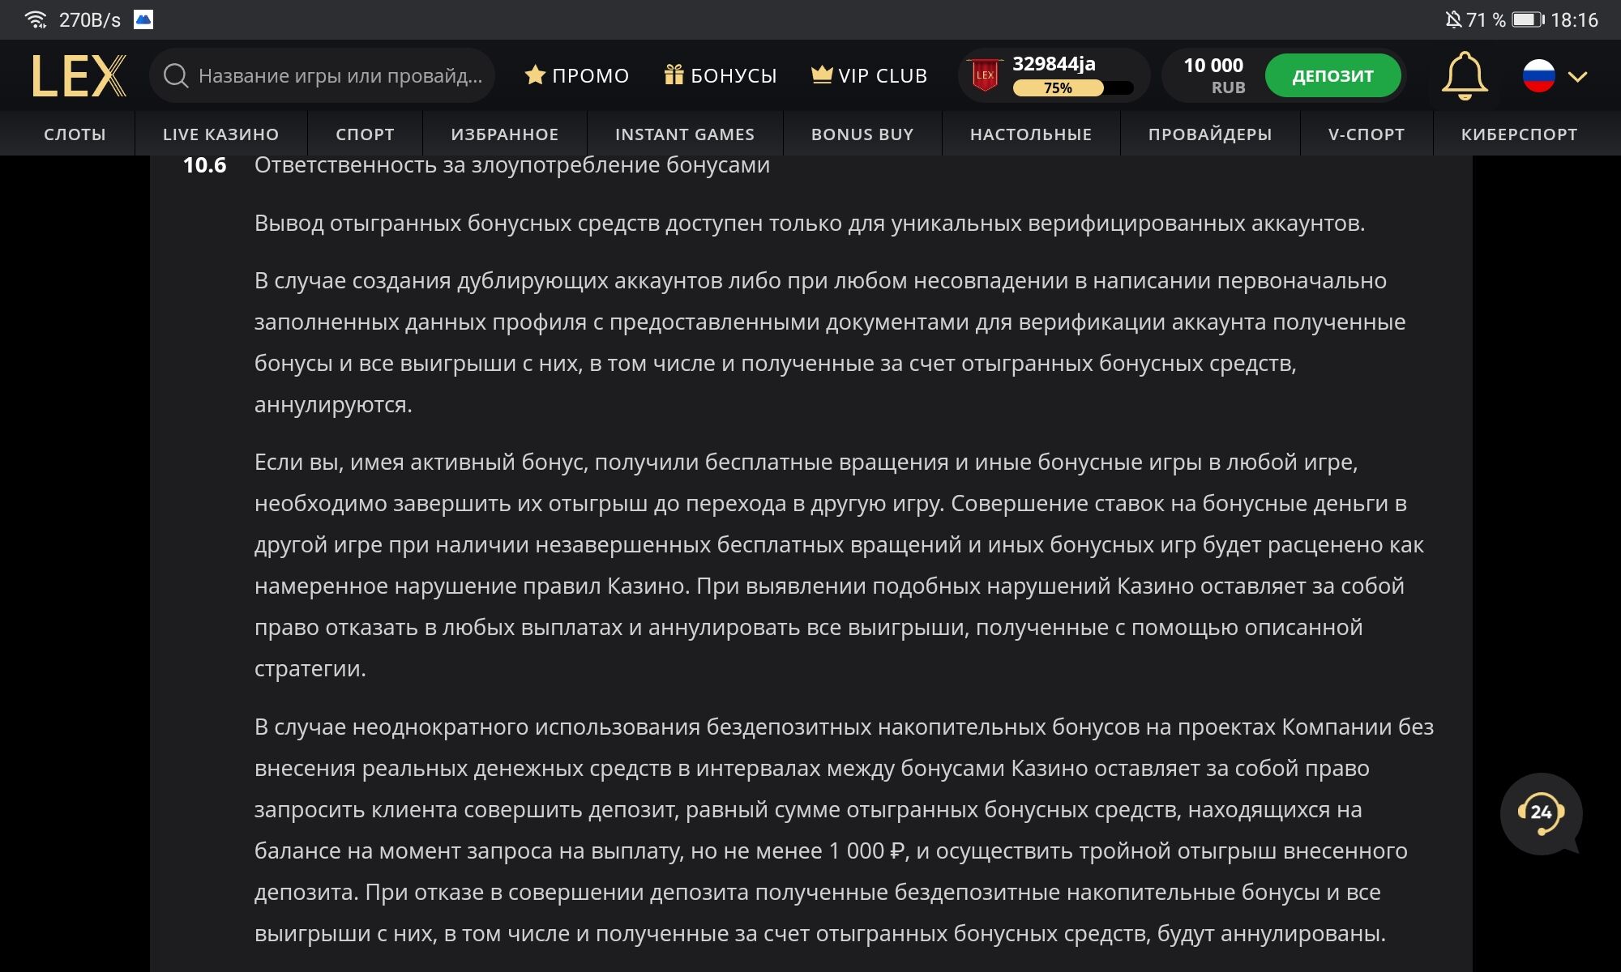This screenshot has height=972, width=1621.
Task: Open the notifications bell
Action: tap(1464, 76)
